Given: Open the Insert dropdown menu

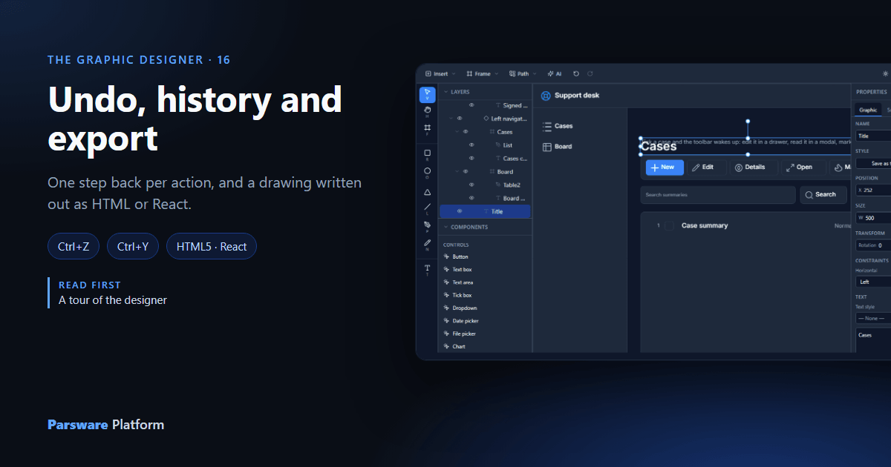Looking at the screenshot, I should [440, 74].
